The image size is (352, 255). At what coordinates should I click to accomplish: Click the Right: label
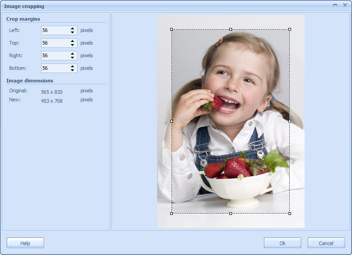click(x=15, y=55)
